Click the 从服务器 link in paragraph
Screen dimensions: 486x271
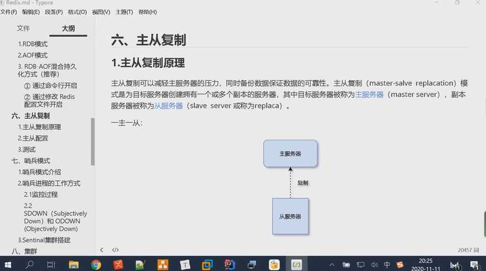[x=168, y=106]
